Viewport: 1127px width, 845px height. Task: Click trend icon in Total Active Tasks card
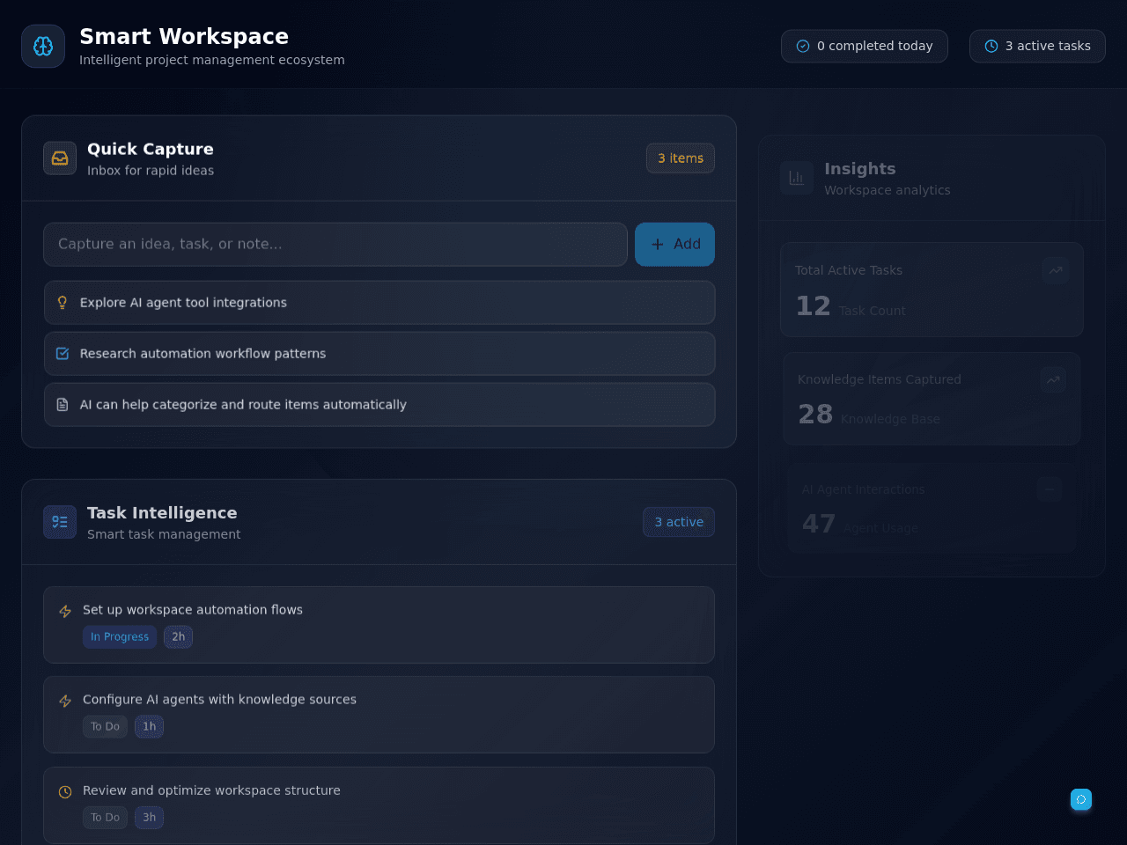1056,270
